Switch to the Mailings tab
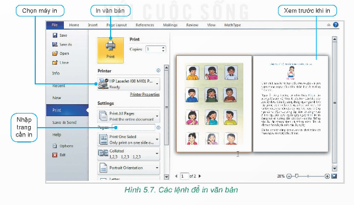This screenshot has height=205, width=354. pos(170,25)
